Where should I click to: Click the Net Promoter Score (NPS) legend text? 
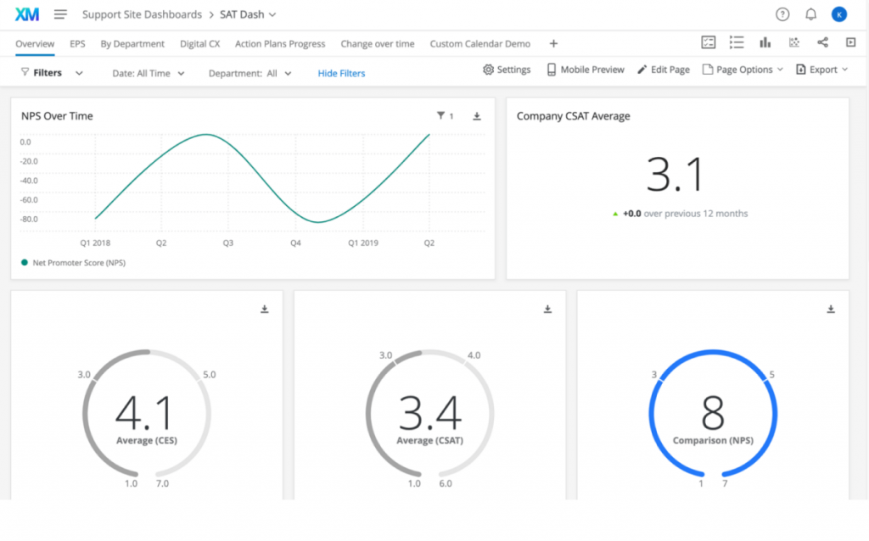point(79,263)
